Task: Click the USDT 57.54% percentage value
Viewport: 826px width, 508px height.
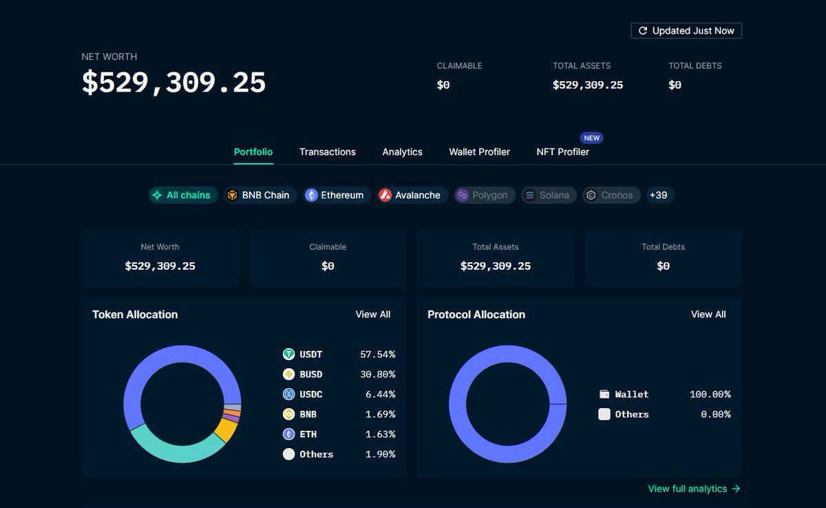Action: (377, 354)
